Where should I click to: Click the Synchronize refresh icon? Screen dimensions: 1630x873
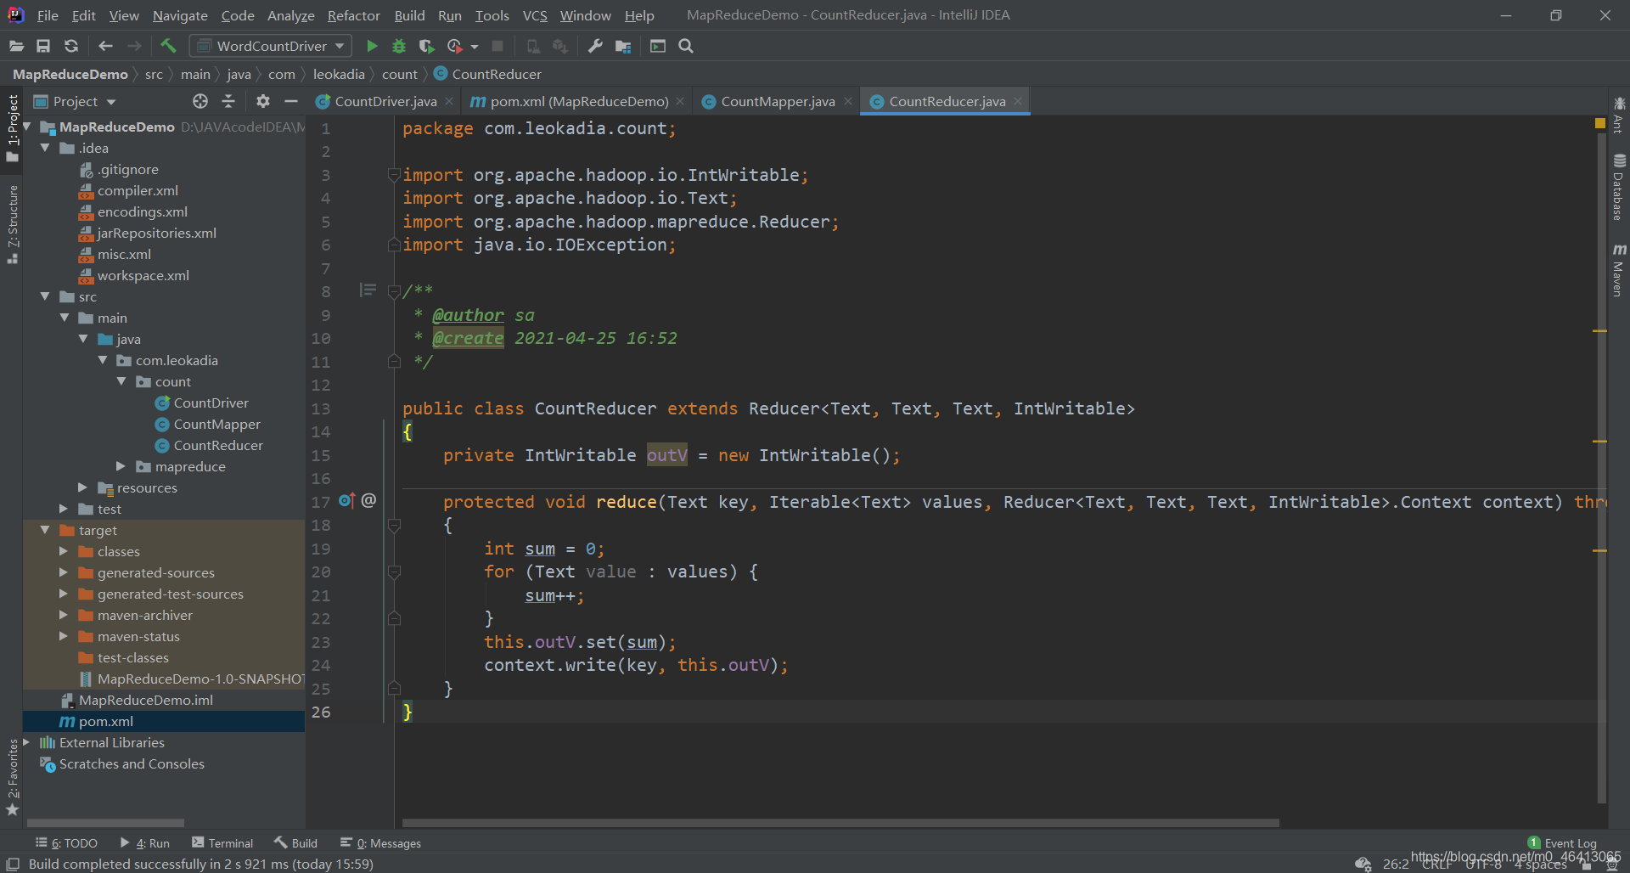point(71,46)
